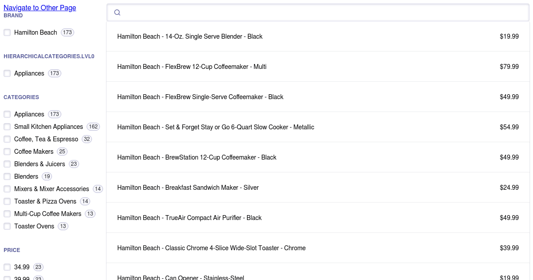This screenshot has width=533, height=280.
Task: Tick the Coffee, Tea & Espresso checkbox
Action: coord(7,139)
